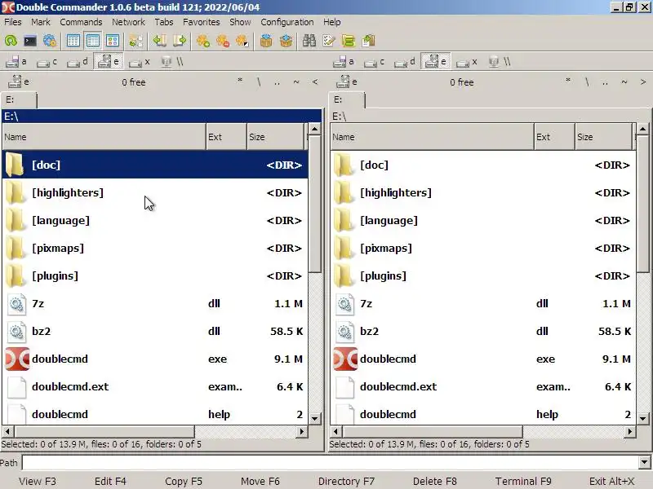Sort left panel by Name column

(x=104, y=137)
